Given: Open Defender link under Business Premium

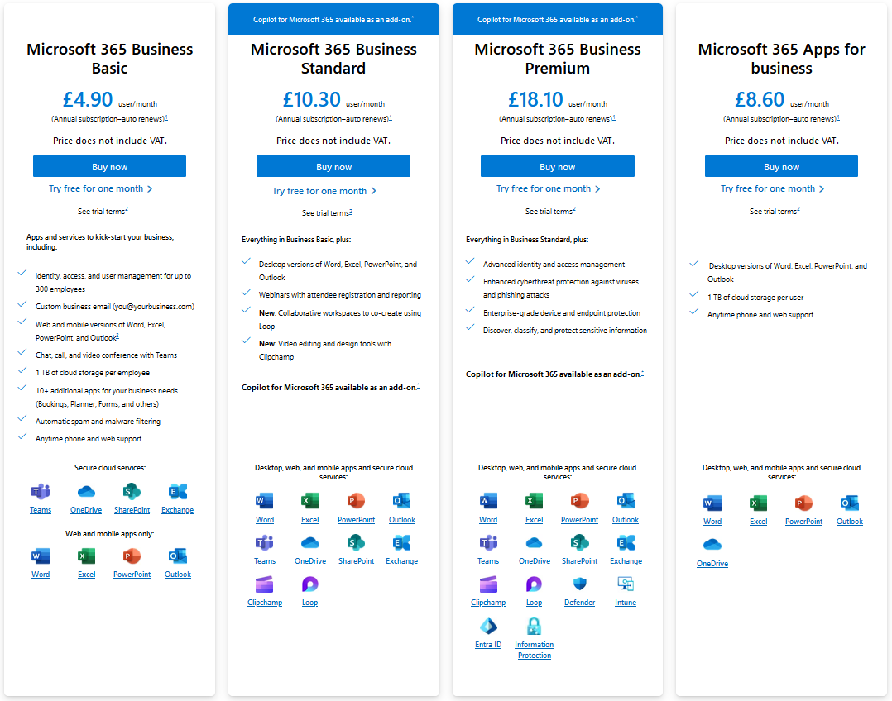Looking at the screenshot, I should coord(580,603).
